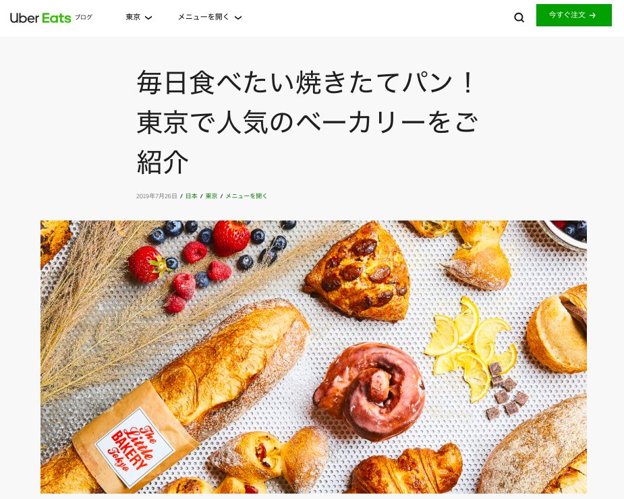
Task: Open メニューを開く navigation menu
Action: [x=210, y=17]
